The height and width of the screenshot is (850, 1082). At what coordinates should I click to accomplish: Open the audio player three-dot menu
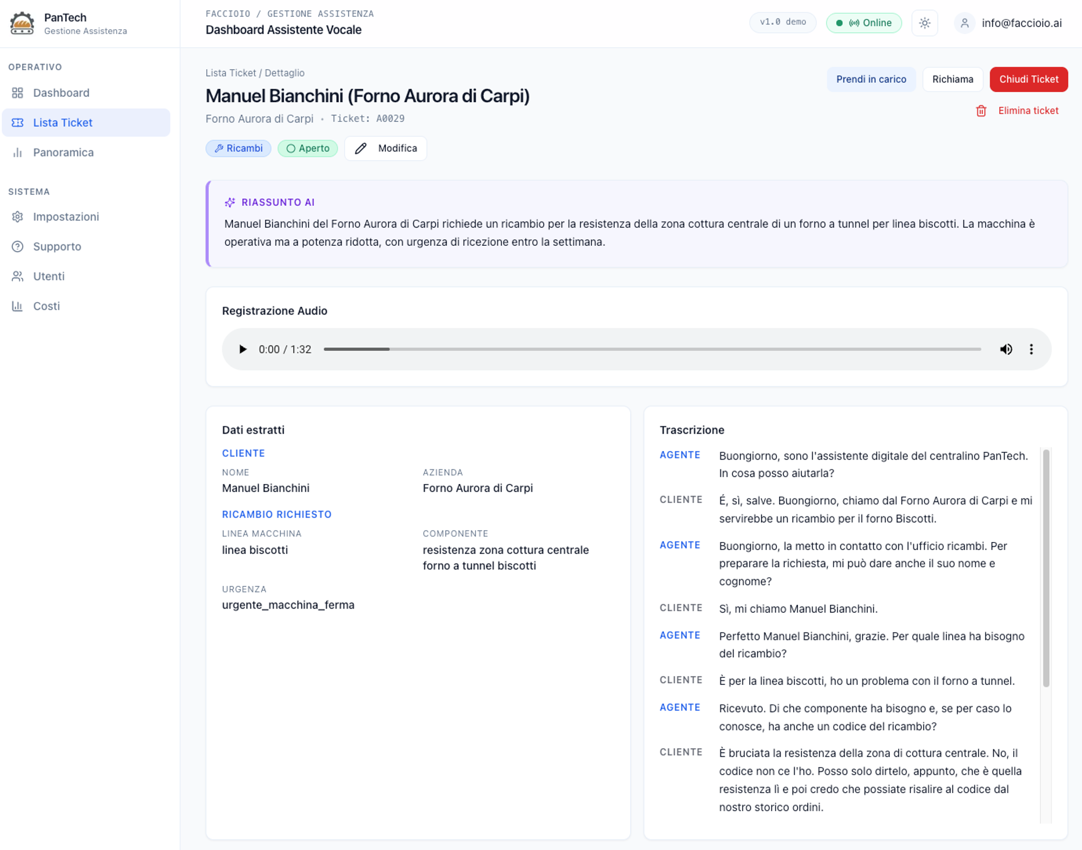[1031, 349]
